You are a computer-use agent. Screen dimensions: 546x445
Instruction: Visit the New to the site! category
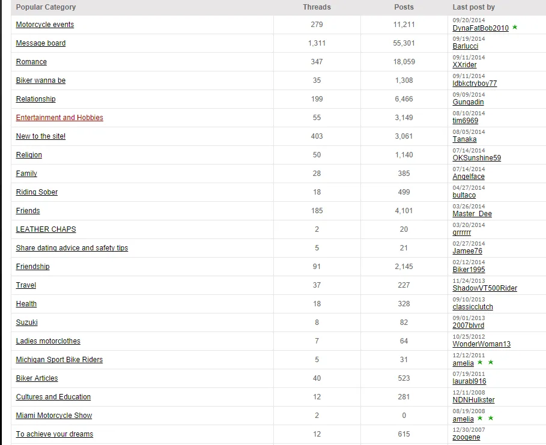point(41,136)
